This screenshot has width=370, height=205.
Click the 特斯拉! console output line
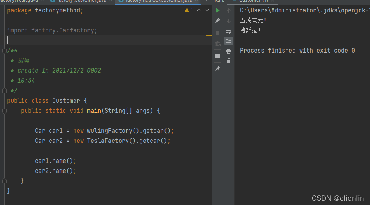click(x=250, y=30)
